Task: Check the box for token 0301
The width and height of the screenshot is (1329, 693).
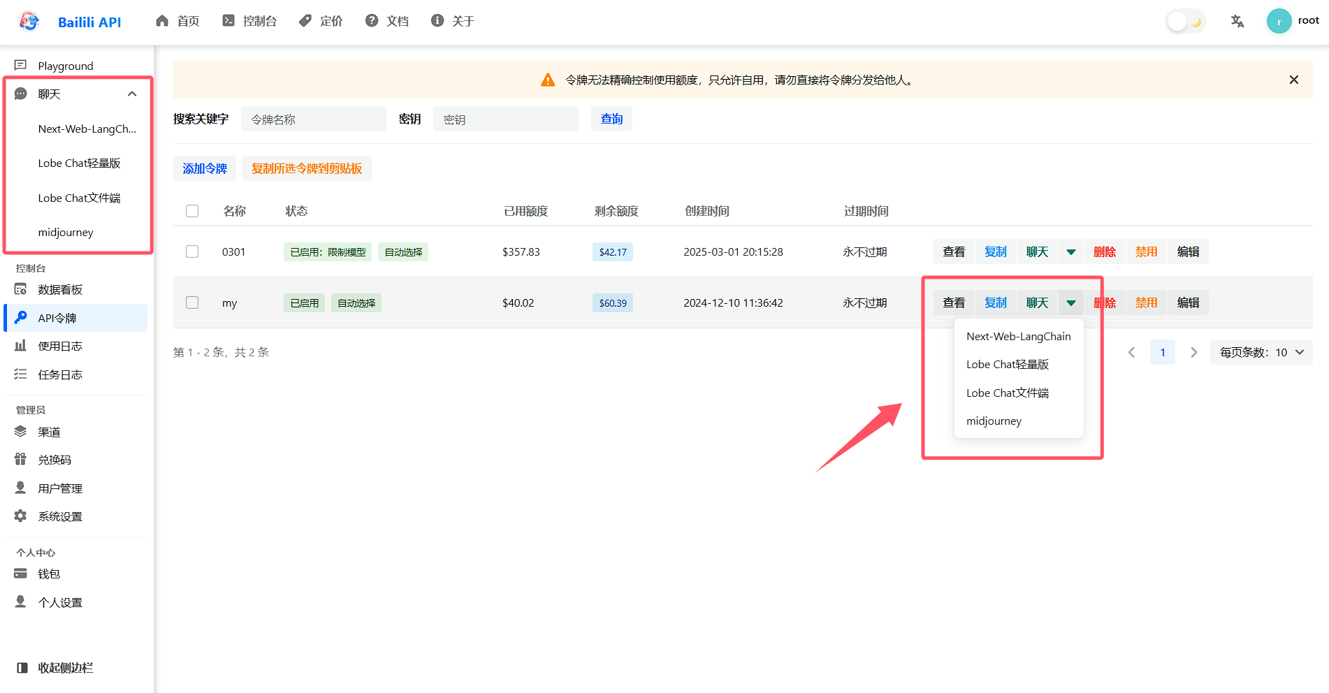Action: 192,251
